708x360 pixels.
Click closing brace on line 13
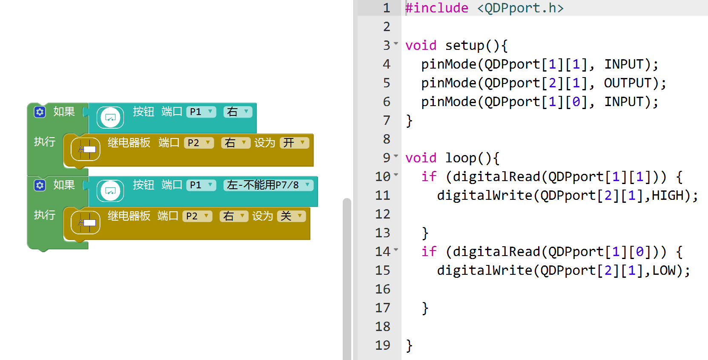coord(425,233)
